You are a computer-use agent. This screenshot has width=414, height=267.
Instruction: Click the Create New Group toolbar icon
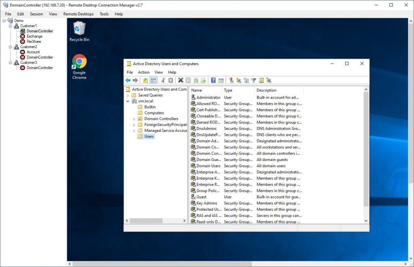point(239,80)
